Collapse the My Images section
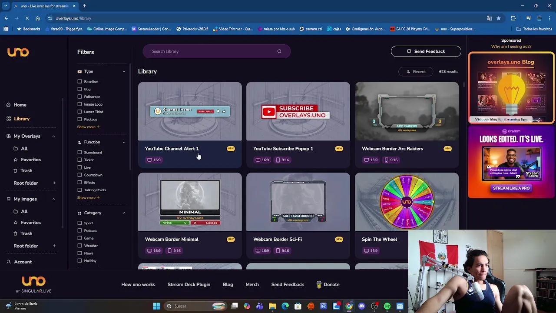The height and width of the screenshot is (313, 556). click(x=53, y=199)
